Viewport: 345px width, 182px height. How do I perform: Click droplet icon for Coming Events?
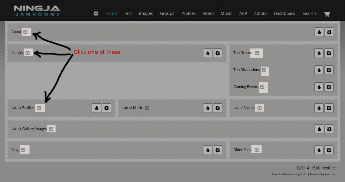point(319,87)
